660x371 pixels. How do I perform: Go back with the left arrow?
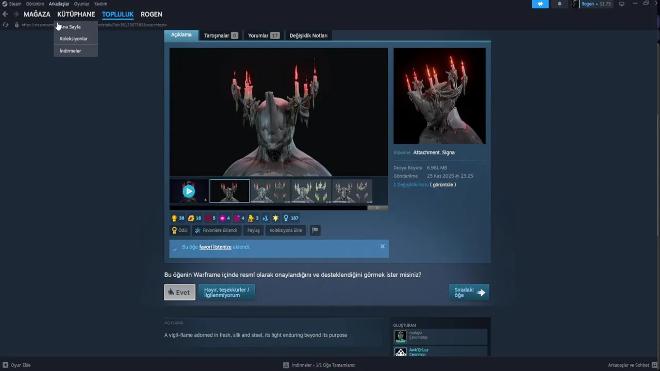pos(5,14)
